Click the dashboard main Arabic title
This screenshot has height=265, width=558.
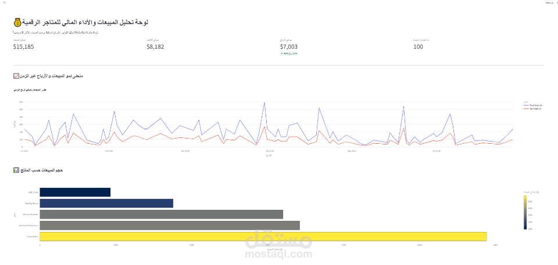click(x=85, y=23)
